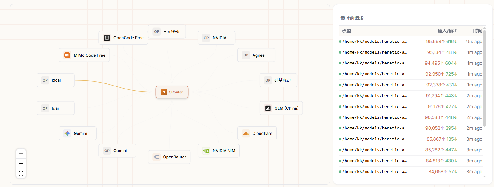
Task: Click the OP badge of b.ai node
Action: pyautogui.click(x=45, y=108)
